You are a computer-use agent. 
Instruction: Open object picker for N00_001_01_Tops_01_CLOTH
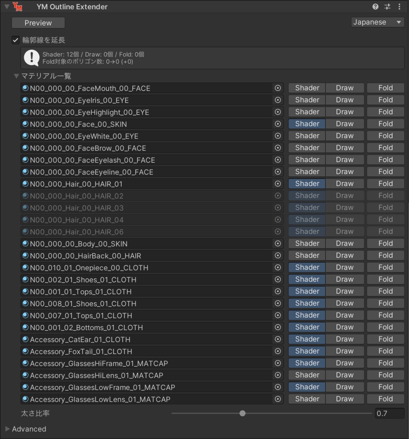coord(278,292)
